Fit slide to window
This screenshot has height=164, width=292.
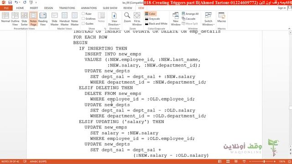click(x=137, y=19)
